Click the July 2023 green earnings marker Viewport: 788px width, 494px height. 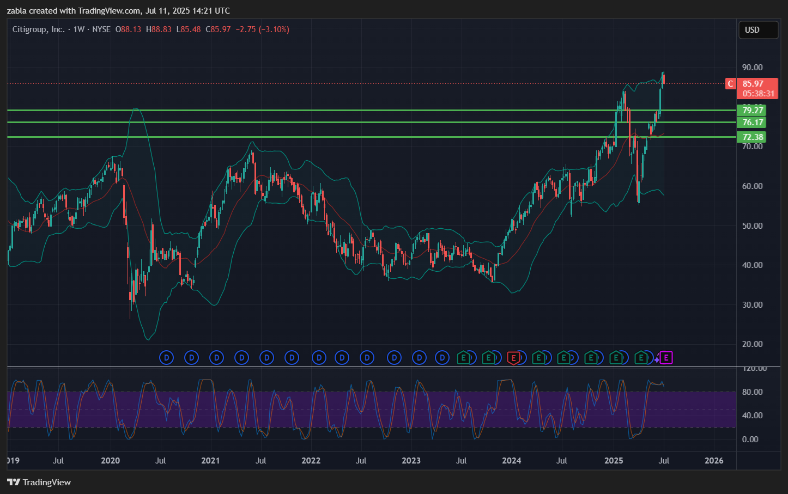pos(463,358)
